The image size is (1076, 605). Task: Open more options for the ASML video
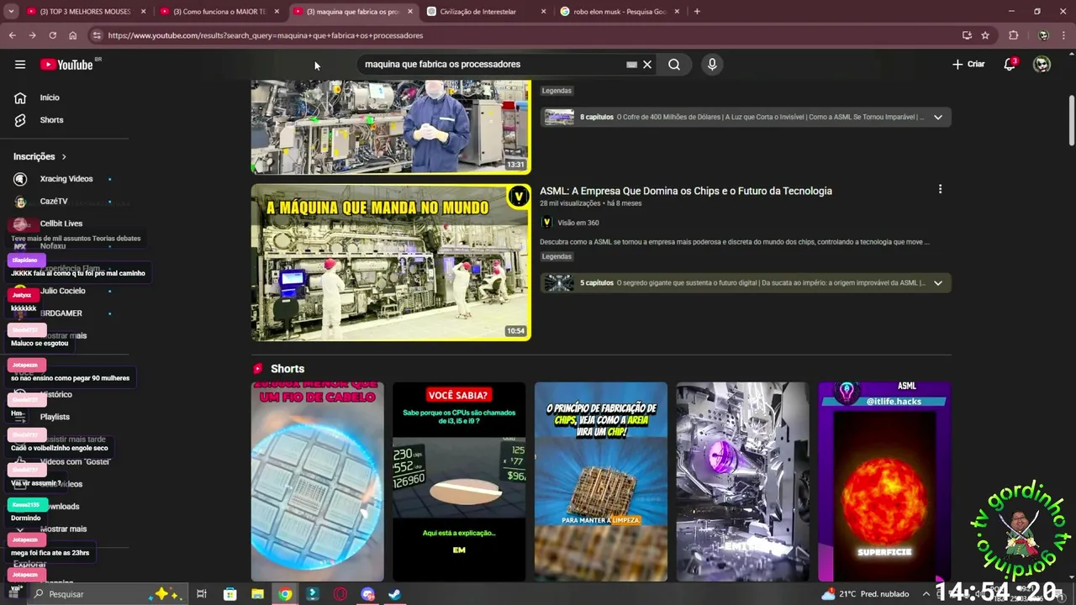click(940, 190)
